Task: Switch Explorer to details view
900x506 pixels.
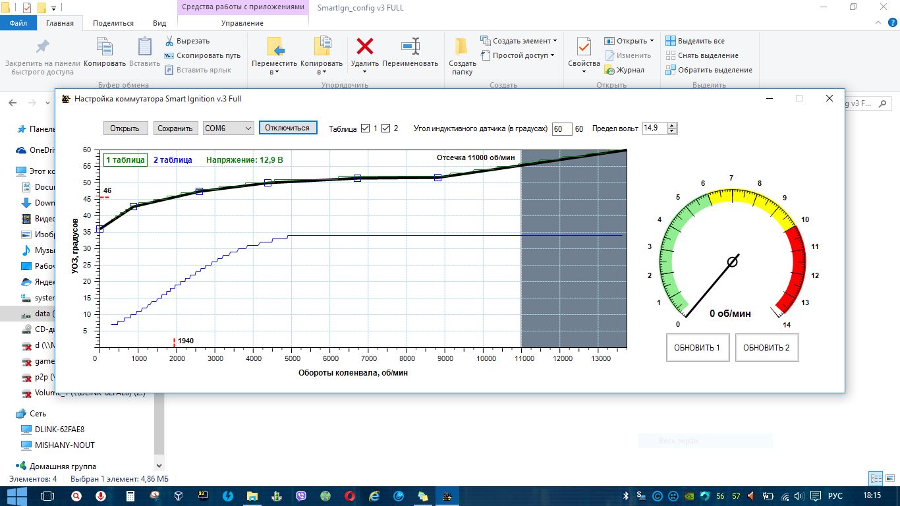Action: tap(876, 479)
